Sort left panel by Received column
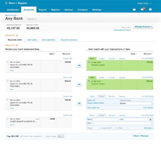161x144 pixels. (x=67, y=54)
